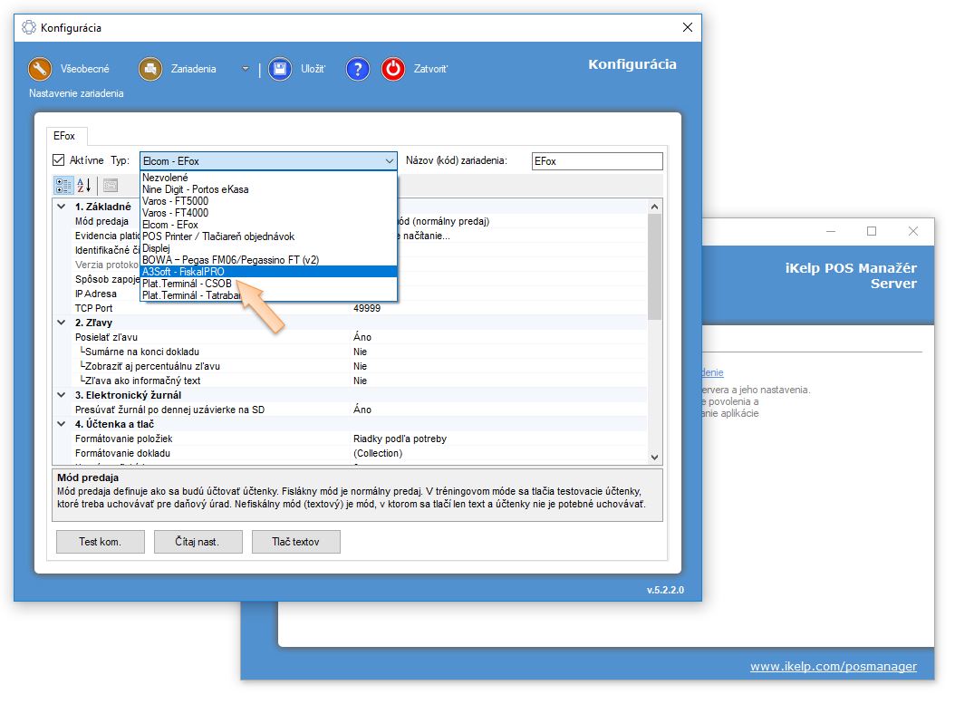
Task: Click the Názov (kód) zariadenia text field
Action: coord(596,161)
